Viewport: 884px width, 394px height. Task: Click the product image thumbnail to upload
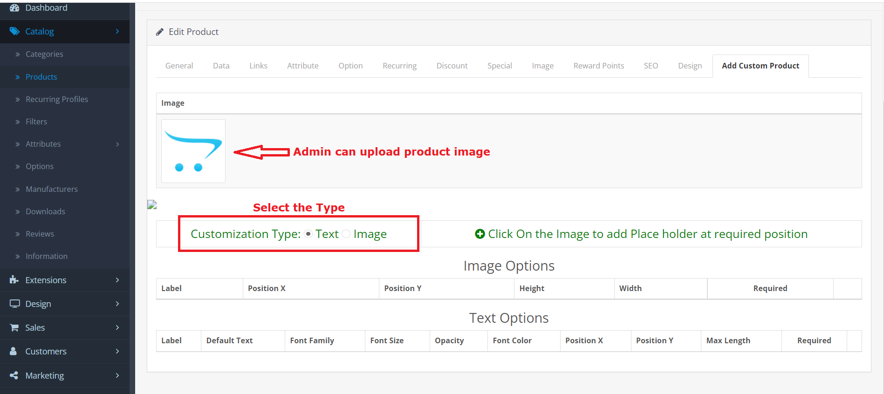coord(193,151)
